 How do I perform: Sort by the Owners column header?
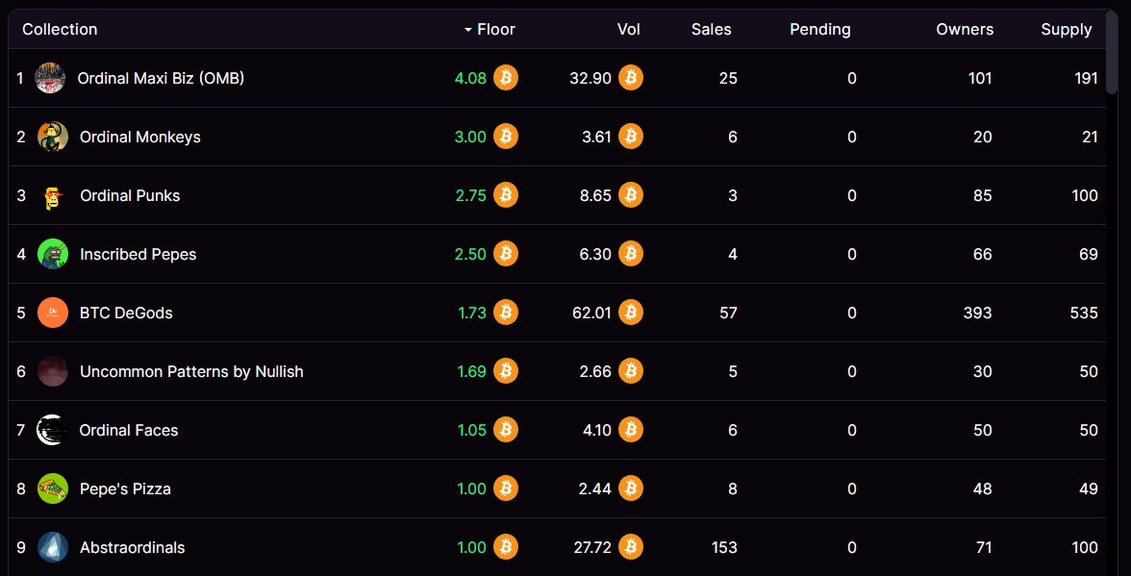coord(965,30)
